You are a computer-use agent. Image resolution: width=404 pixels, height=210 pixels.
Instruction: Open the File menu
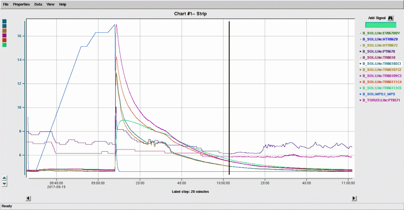click(x=6, y=4)
